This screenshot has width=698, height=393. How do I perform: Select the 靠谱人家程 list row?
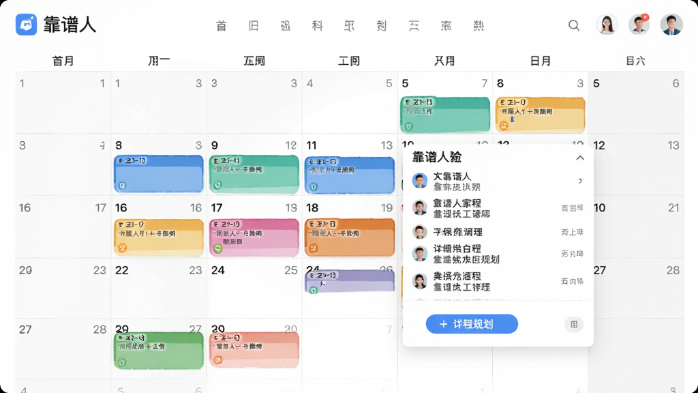click(x=498, y=208)
